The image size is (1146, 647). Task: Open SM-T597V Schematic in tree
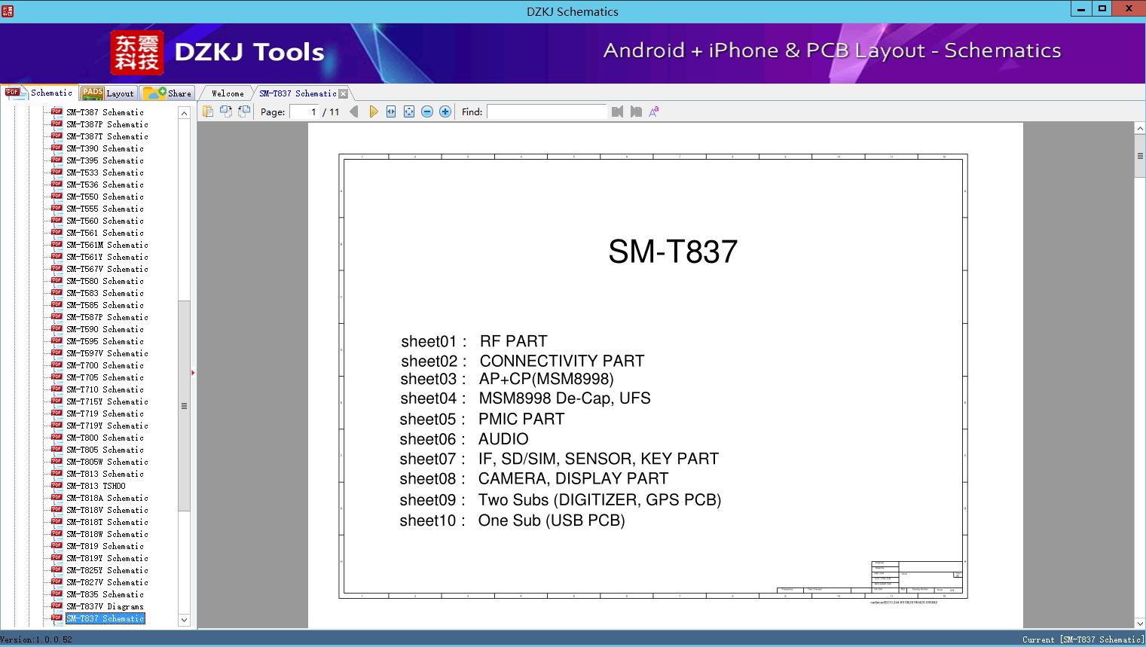[107, 353]
